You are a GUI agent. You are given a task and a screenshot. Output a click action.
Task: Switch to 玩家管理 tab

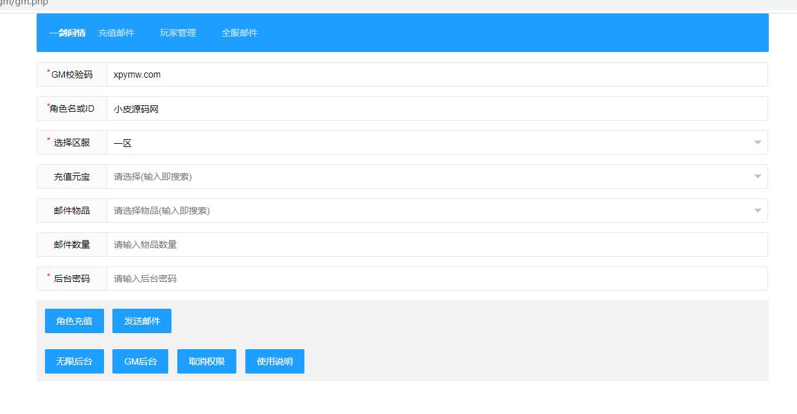[178, 33]
